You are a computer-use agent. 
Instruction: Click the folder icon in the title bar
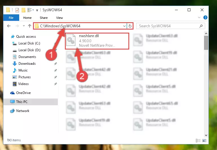tap(8, 10)
